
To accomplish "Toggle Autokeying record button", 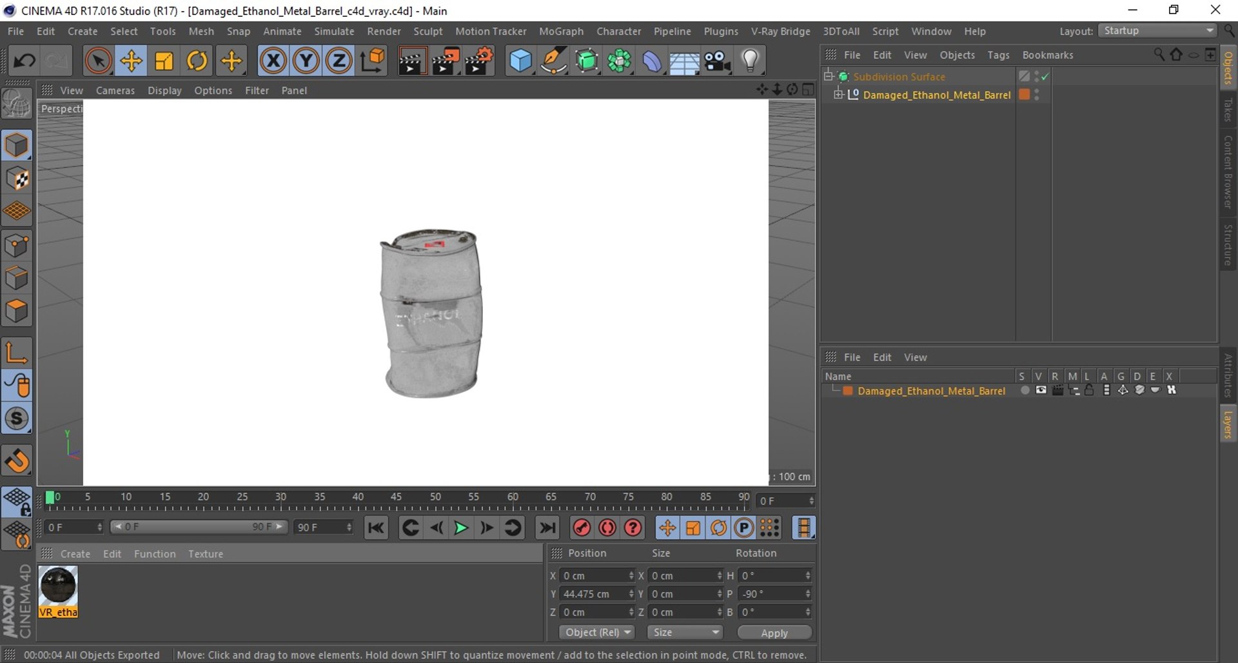I will 607,528.
